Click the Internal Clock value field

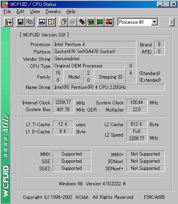coord(63,102)
